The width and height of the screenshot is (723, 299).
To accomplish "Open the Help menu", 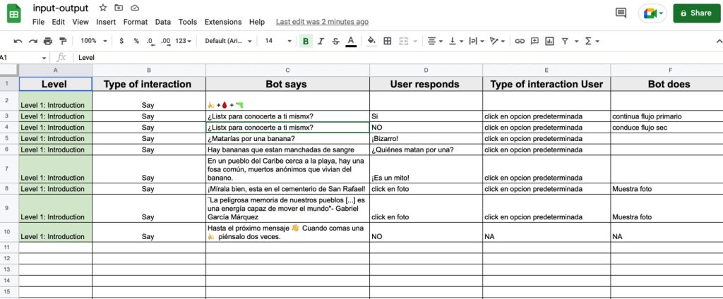I will click(x=257, y=22).
